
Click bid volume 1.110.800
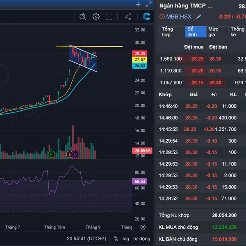point(171,71)
